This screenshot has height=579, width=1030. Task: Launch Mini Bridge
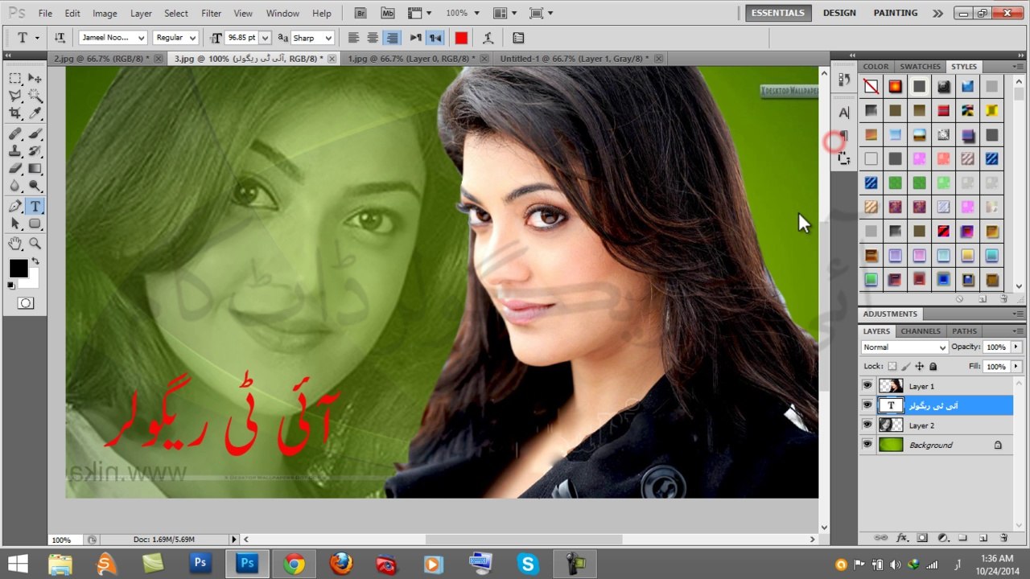coord(388,13)
